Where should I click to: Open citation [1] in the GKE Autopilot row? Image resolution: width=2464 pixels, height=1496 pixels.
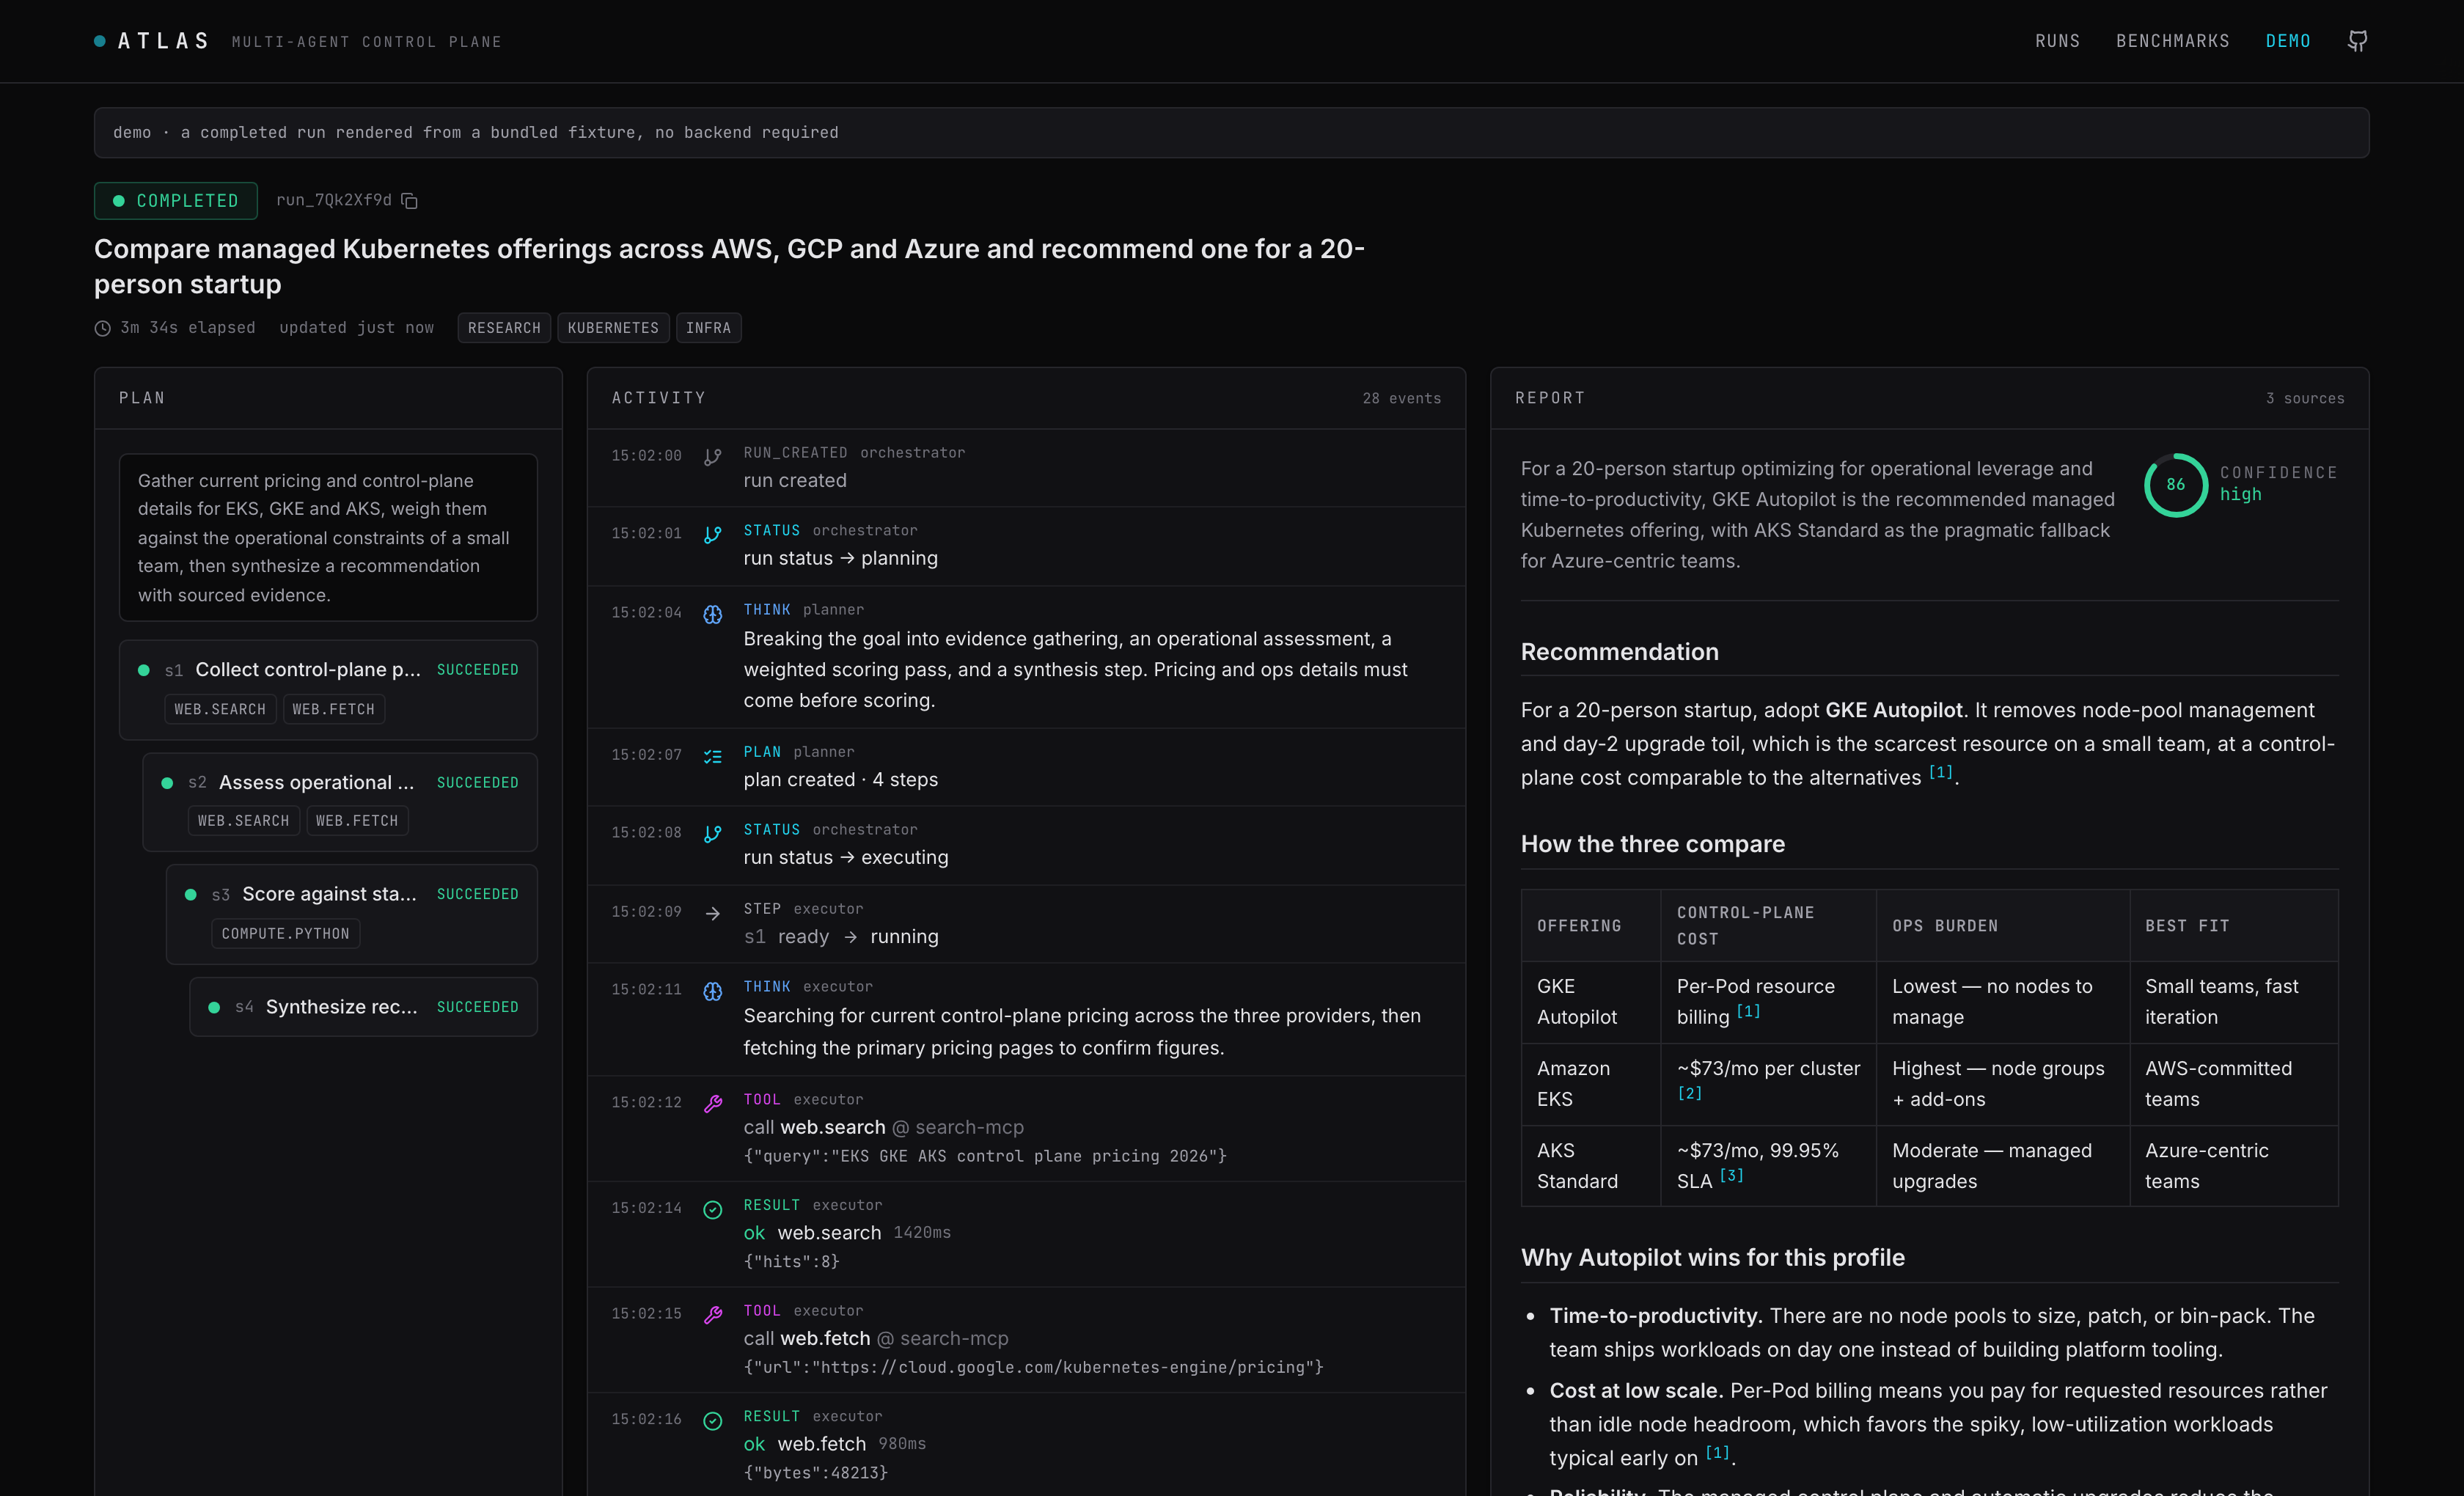(x=1748, y=1011)
